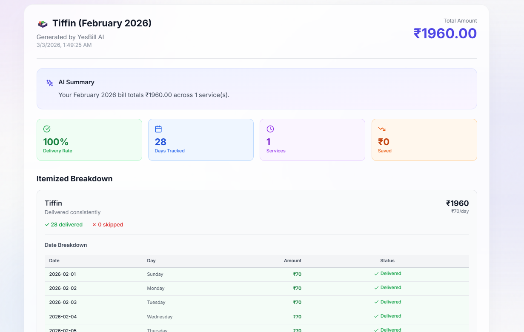Click the ₹70 amount in Tuesday row
The height and width of the screenshot is (332, 524).
pos(297,302)
